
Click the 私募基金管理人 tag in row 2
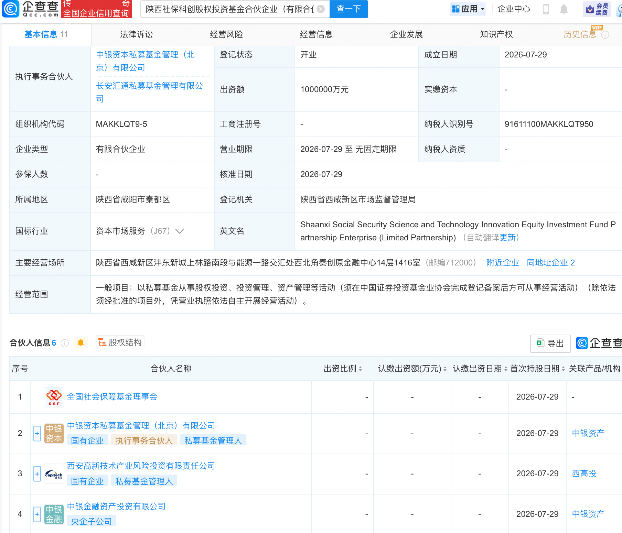point(213,440)
